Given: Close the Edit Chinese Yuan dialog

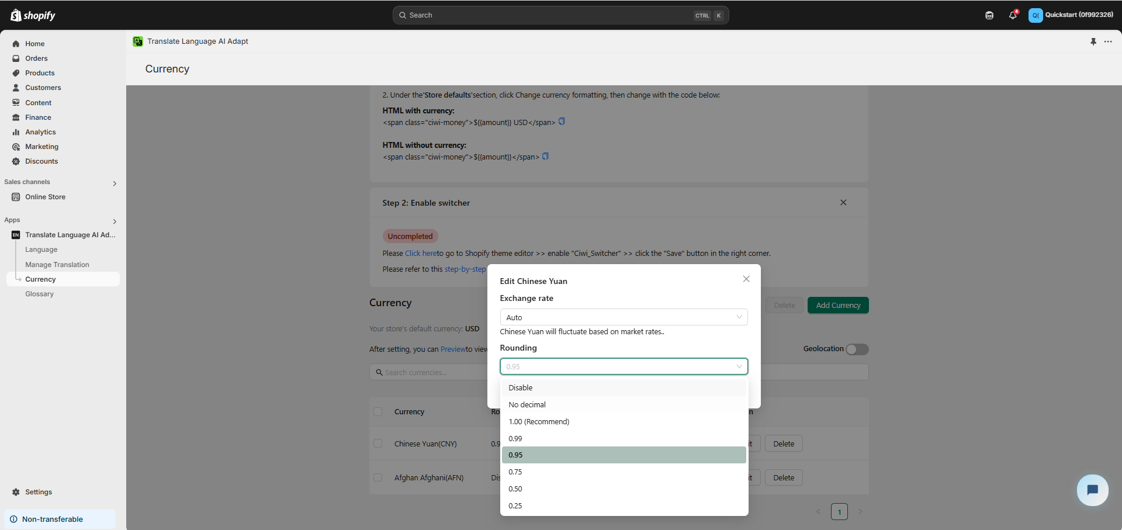Looking at the screenshot, I should [746, 279].
